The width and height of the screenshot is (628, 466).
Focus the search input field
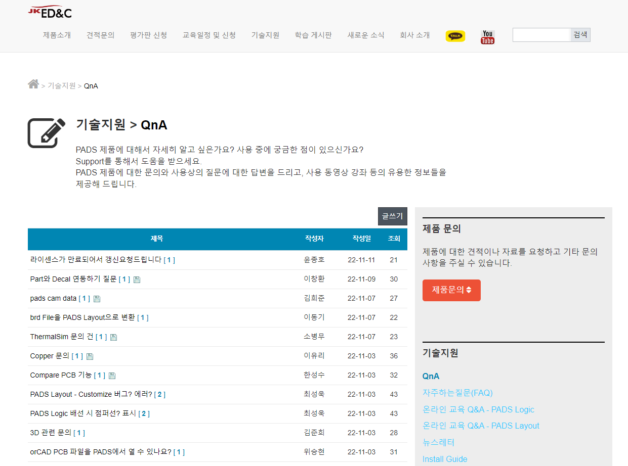click(x=541, y=35)
